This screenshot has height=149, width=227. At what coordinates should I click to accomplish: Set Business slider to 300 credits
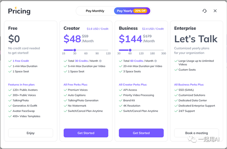[163, 50]
